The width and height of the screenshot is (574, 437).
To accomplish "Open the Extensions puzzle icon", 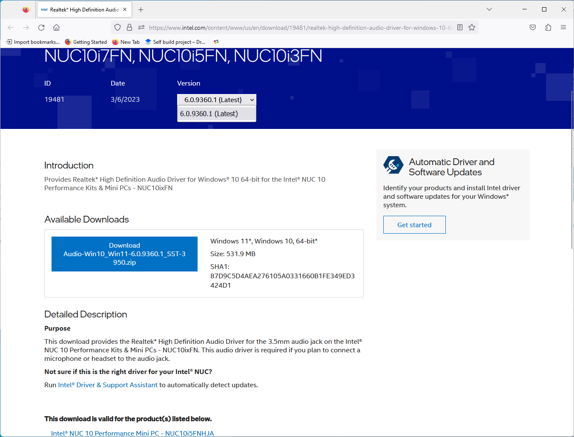I will (x=548, y=28).
